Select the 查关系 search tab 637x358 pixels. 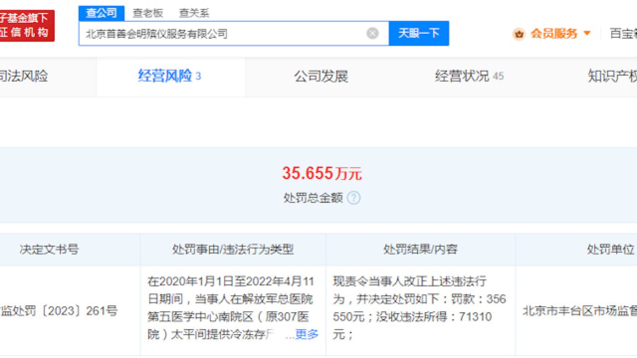tap(194, 13)
